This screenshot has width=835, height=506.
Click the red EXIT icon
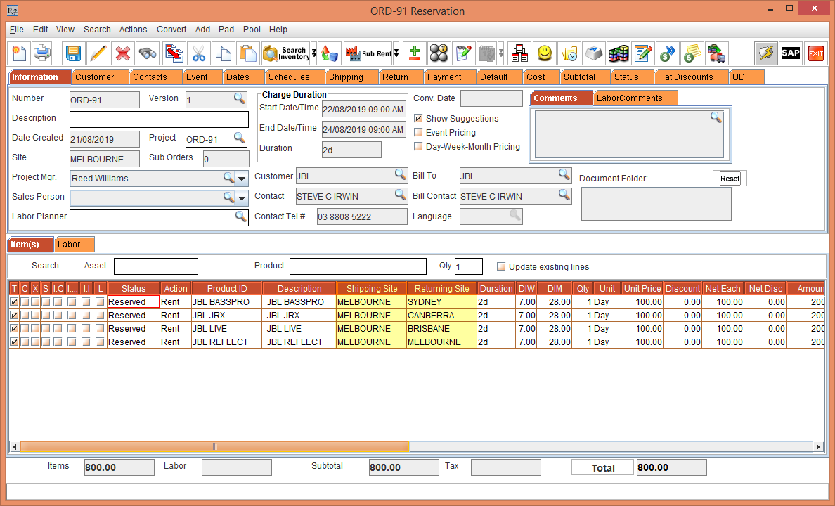[815, 53]
